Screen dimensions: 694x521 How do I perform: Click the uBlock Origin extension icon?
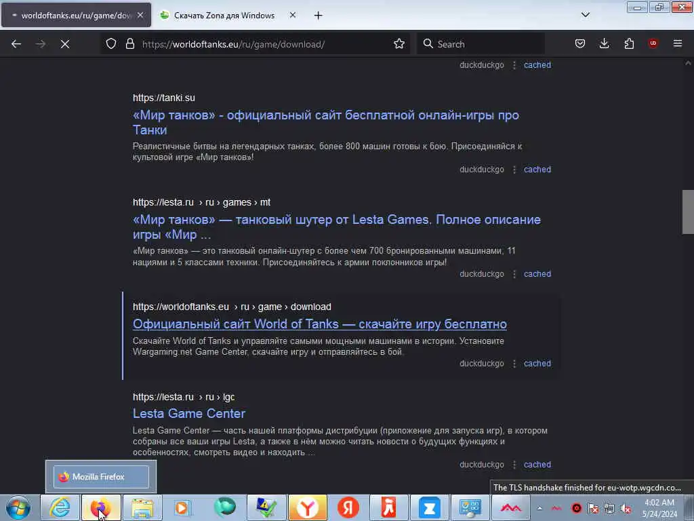[x=653, y=43]
